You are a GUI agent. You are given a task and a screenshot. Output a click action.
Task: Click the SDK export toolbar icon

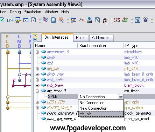(x=105, y=20)
